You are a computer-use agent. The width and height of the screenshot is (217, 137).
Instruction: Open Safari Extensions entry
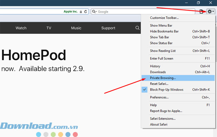pos(163,119)
